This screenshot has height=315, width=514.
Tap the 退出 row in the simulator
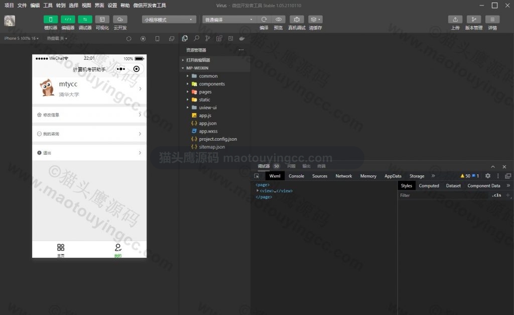click(x=89, y=153)
